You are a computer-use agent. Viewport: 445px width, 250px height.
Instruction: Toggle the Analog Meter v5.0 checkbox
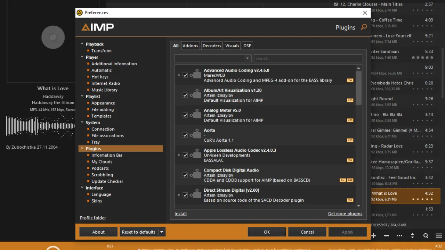(185, 115)
